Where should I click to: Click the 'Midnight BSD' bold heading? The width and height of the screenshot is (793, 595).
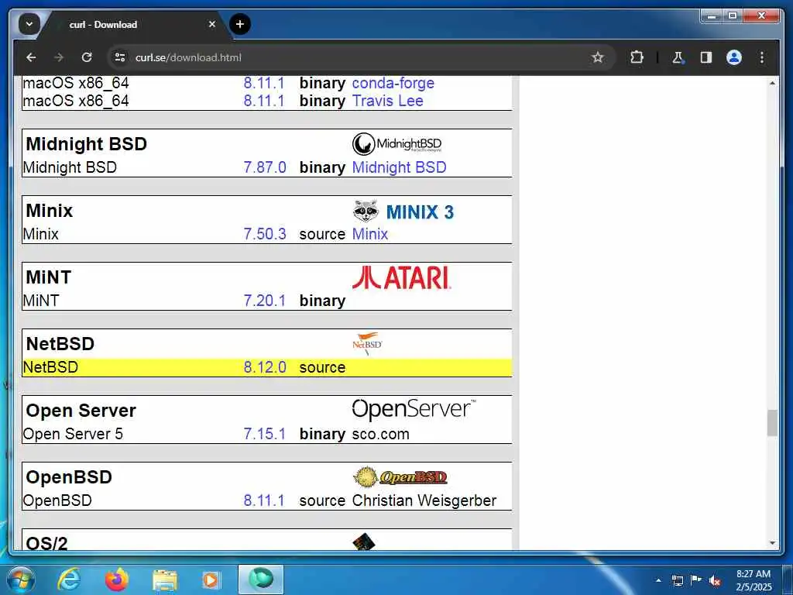coord(86,143)
